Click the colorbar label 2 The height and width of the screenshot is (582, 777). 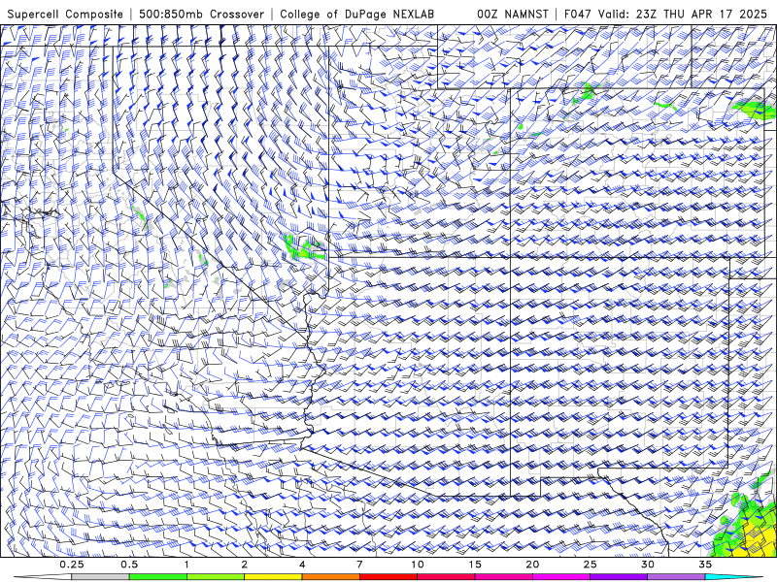245,565
